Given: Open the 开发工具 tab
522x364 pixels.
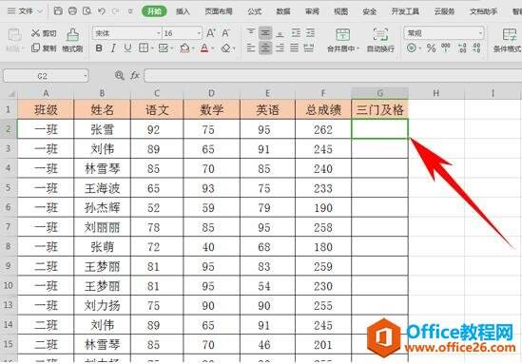Looking at the screenshot, I should coord(405,11).
